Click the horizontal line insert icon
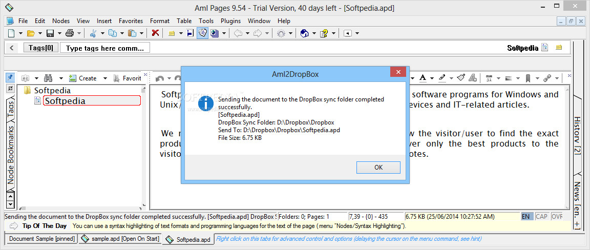 509,78
